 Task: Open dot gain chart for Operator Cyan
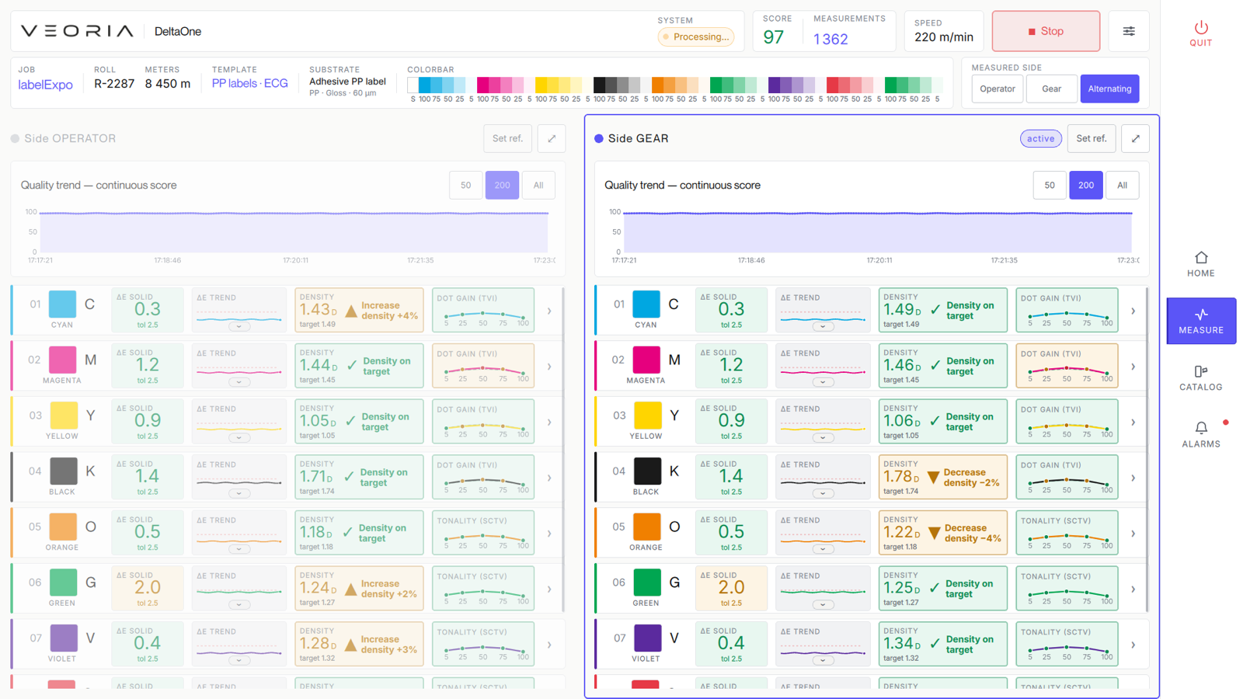pyautogui.click(x=482, y=310)
